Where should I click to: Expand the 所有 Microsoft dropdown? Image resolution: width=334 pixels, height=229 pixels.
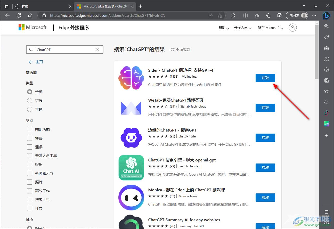click(271, 28)
